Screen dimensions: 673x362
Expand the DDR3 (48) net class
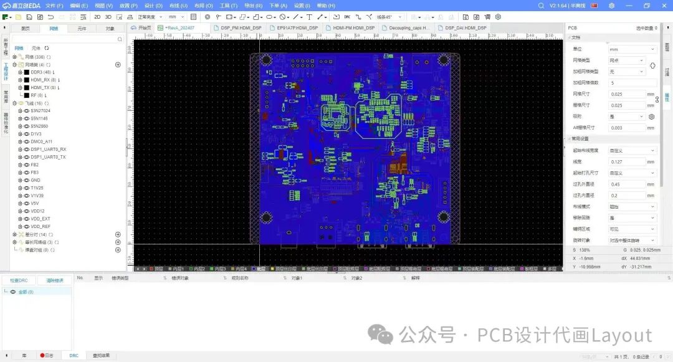pos(20,72)
